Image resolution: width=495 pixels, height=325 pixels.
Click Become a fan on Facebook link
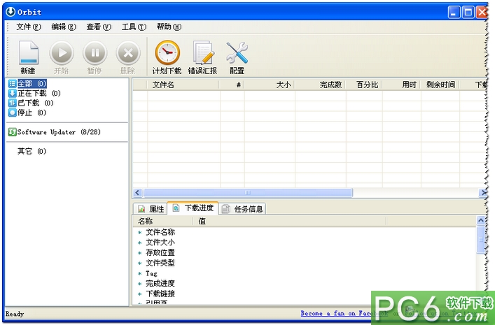click(344, 313)
